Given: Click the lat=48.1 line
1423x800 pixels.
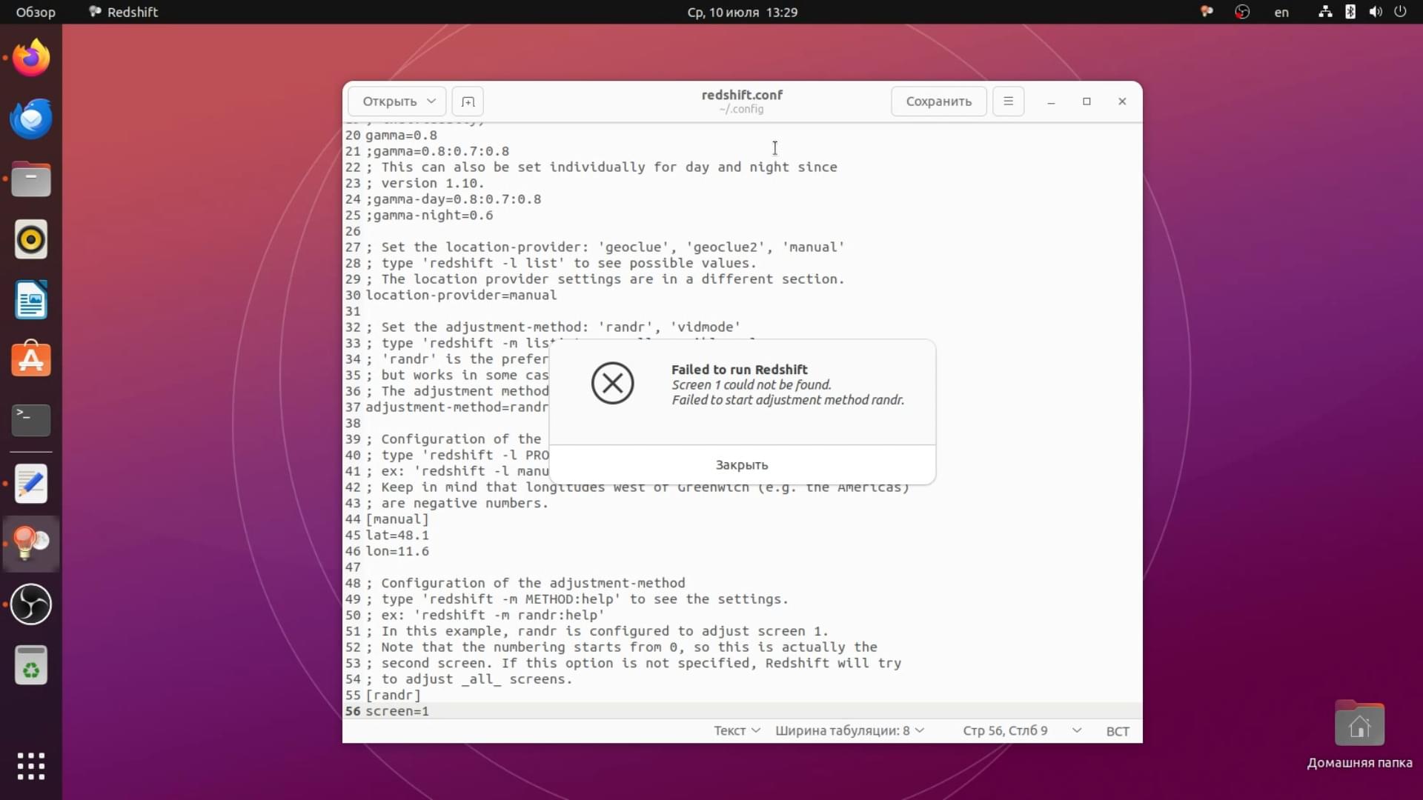Looking at the screenshot, I should [397, 535].
